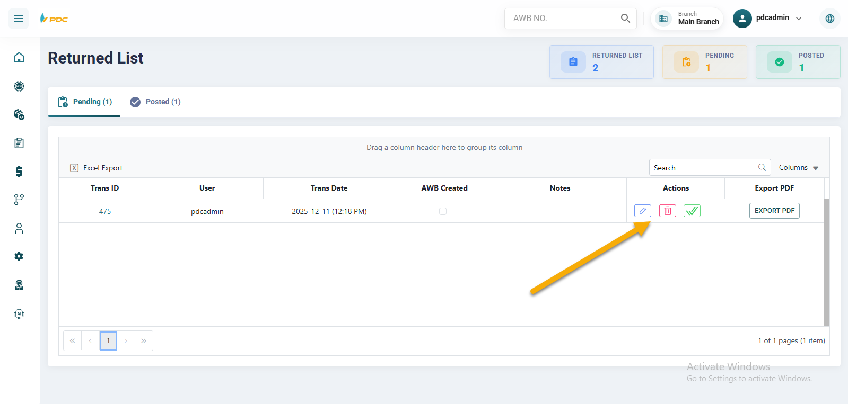
Task: Focus the AWB NO. search field
Action: [562, 19]
